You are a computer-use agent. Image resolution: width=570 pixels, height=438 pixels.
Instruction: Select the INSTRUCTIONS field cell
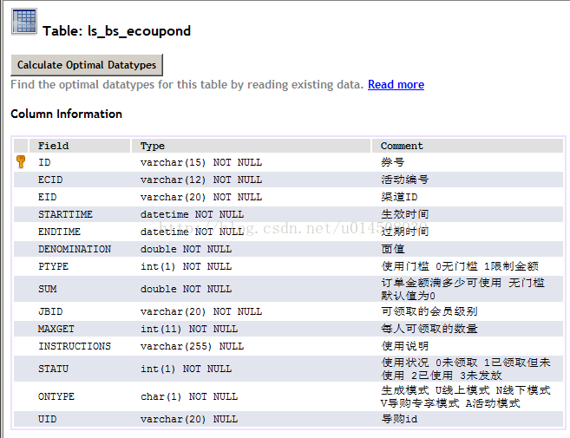(80, 346)
